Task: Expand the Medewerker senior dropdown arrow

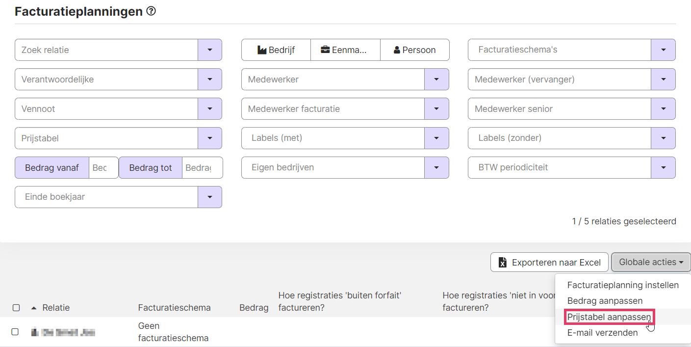Action: [663, 109]
